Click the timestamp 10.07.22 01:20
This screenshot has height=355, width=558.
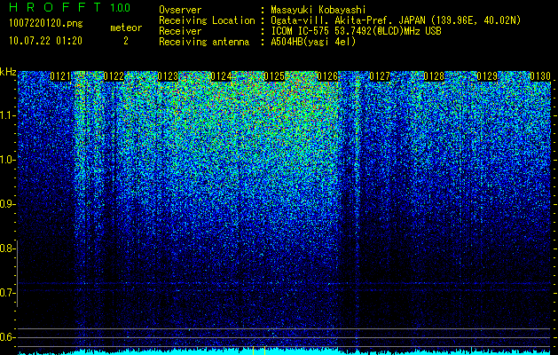(x=45, y=41)
